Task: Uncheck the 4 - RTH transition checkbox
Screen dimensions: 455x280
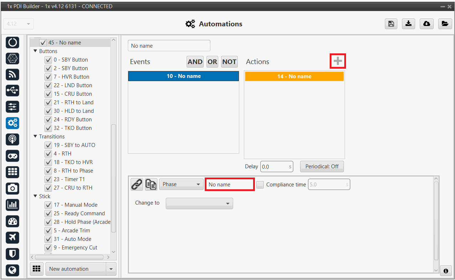Action: click(48, 154)
